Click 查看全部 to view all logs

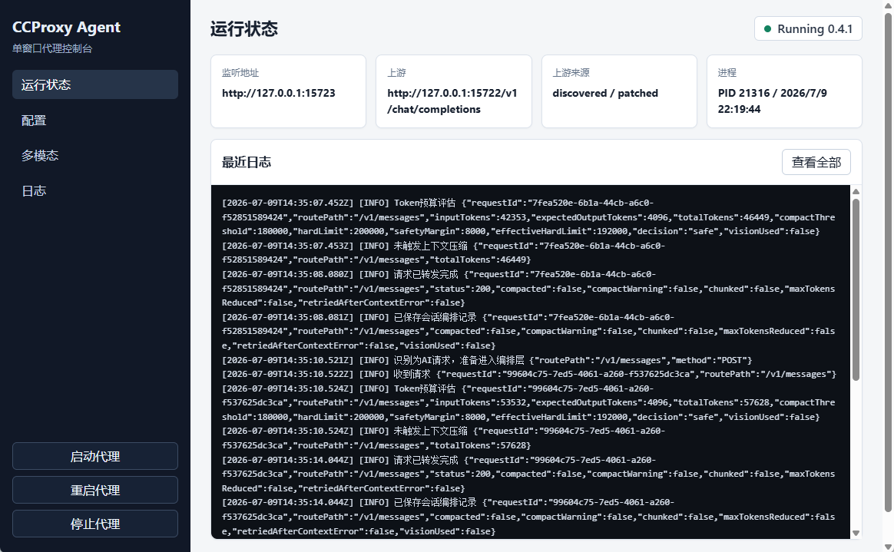816,162
